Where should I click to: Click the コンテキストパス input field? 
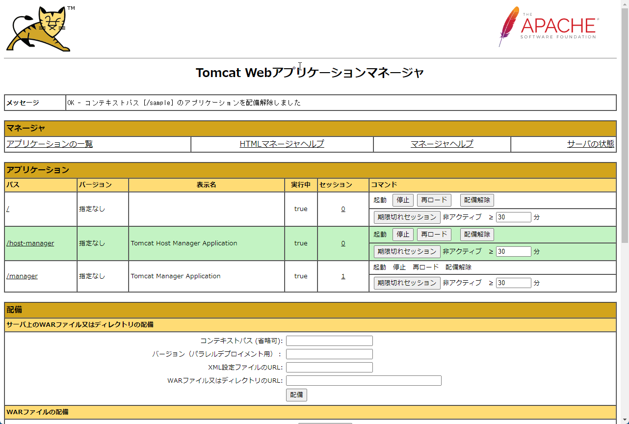click(x=329, y=341)
